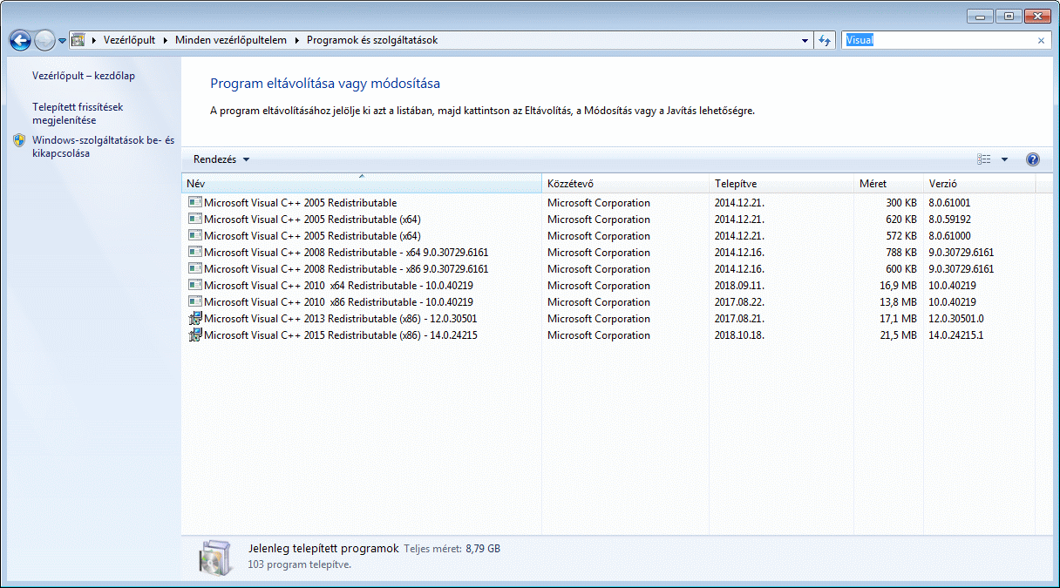
Task: Click installer icon of the 2013 Redistributable
Action: [x=195, y=318]
